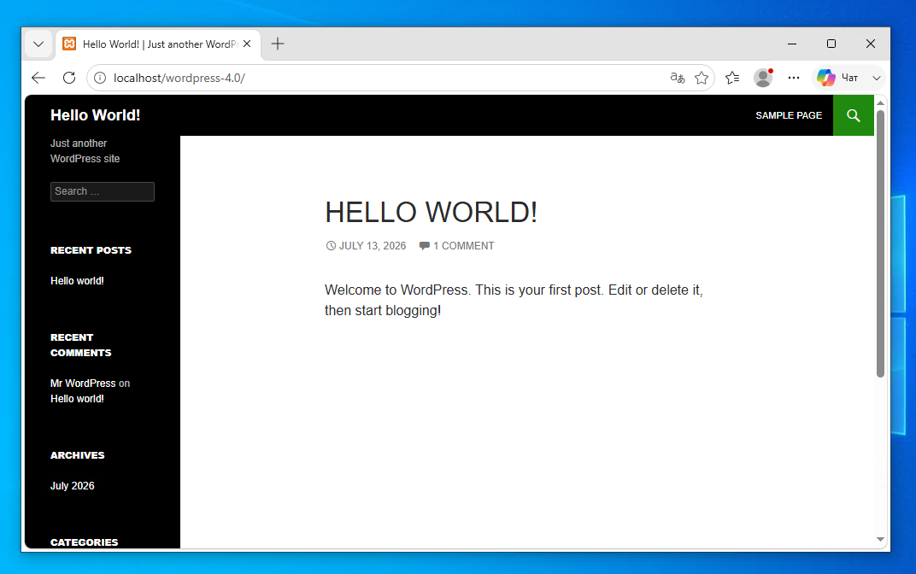
Task: Expand the dropdown arrow next to Чат
Action: coord(877,78)
